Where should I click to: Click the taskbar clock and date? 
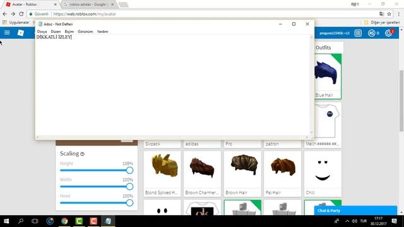point(379,221)
